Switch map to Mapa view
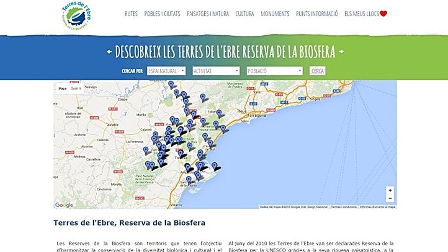448x252 pixels. pyautogui.click(x=63, y=88)
